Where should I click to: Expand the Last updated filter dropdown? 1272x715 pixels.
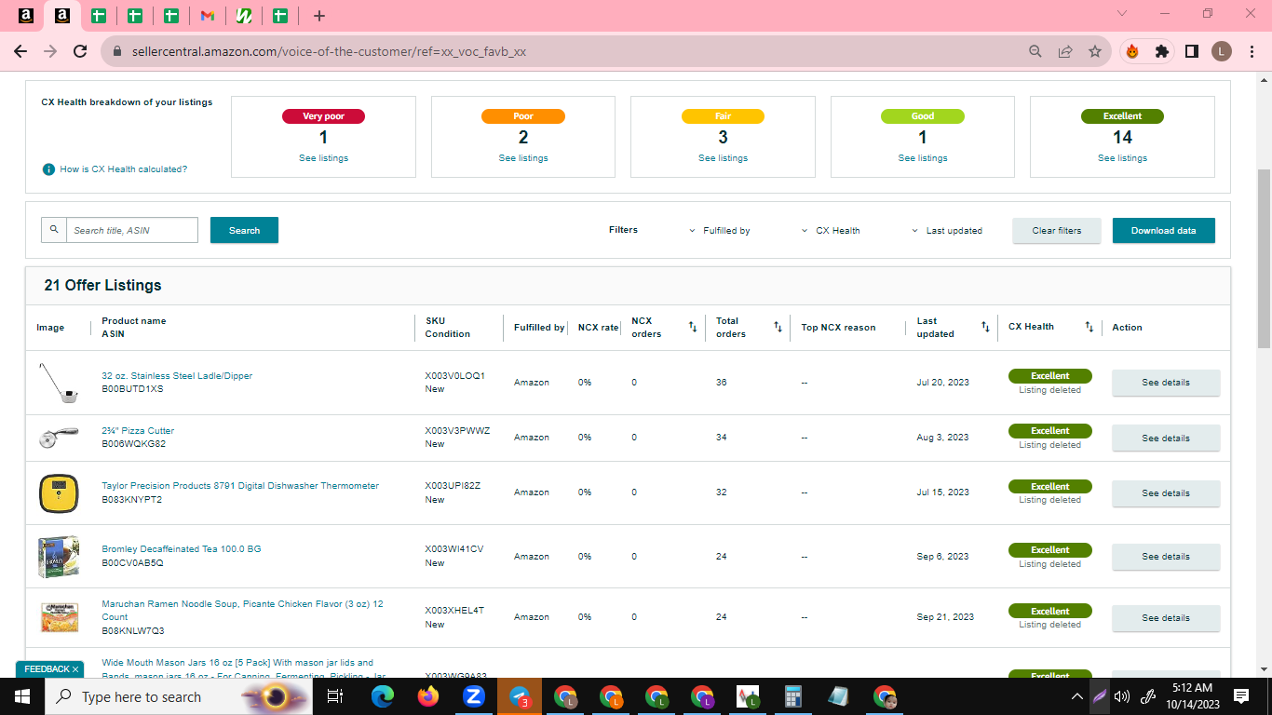(946, 231)
